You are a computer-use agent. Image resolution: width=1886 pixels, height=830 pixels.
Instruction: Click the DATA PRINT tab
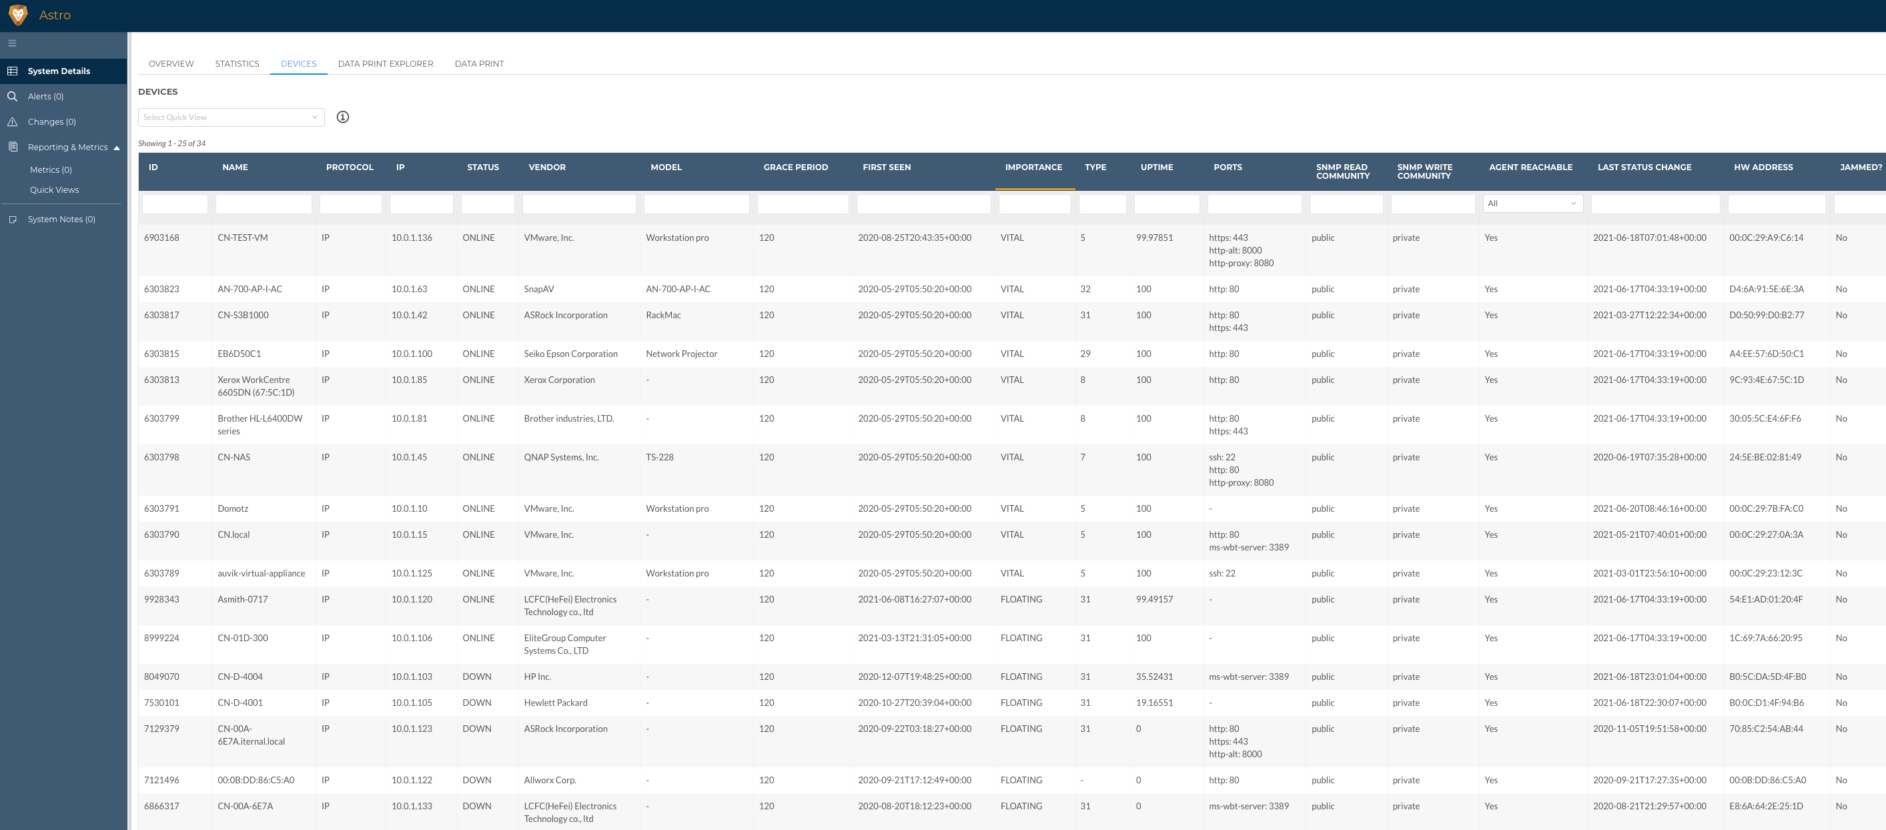pyautogui.click(x=478, y=63)
